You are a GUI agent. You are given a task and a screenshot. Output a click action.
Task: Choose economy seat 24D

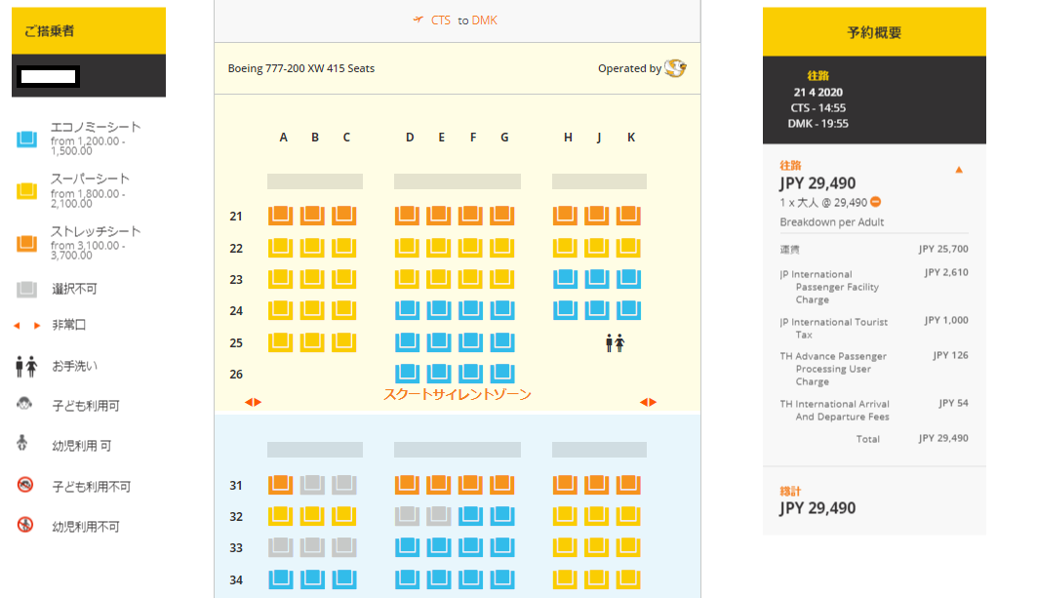coord(407,309)
